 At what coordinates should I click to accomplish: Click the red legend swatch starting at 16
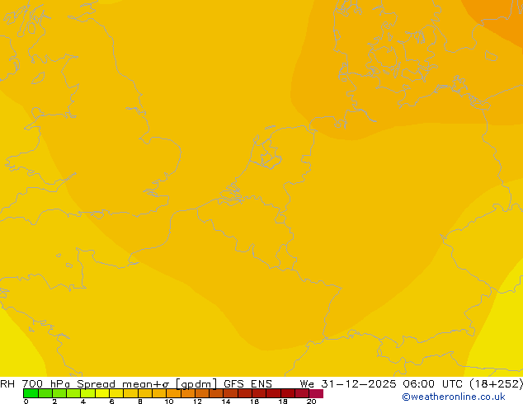[x=259, y=393]
